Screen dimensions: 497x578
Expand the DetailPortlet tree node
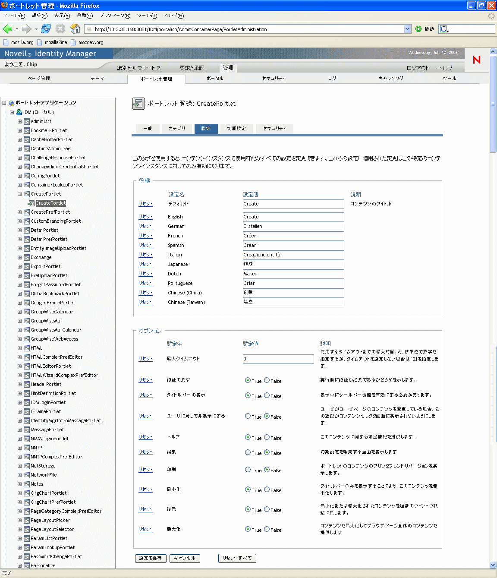19,230
